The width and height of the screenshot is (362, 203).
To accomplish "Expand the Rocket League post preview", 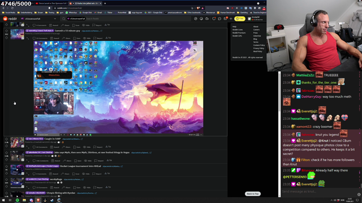I will pyautogui.click(x=28, y=174).
